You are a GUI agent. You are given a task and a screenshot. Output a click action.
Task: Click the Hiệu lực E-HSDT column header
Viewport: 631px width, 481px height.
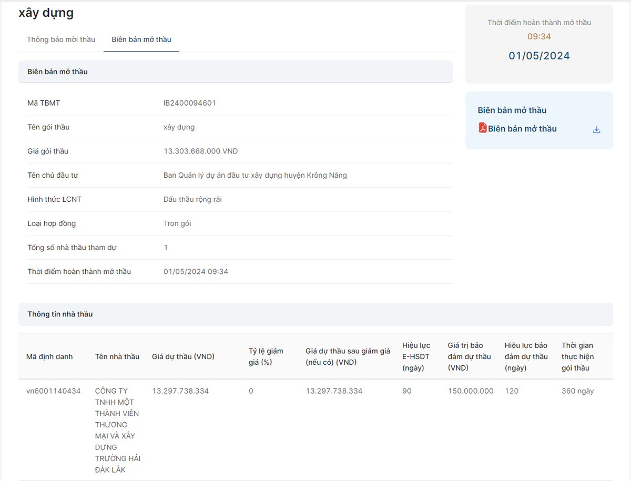416,356
